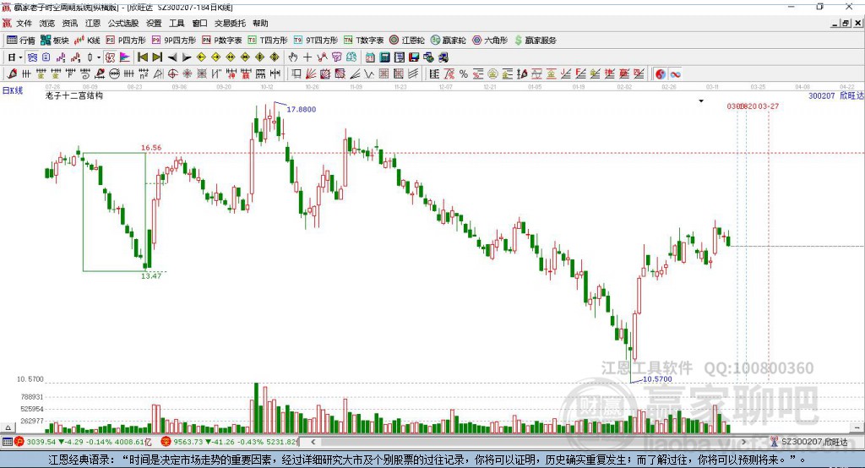This screenshot has width=865, height=468.
Task: Expand the candle style dropdown arrow
Action: pos(99,57)
